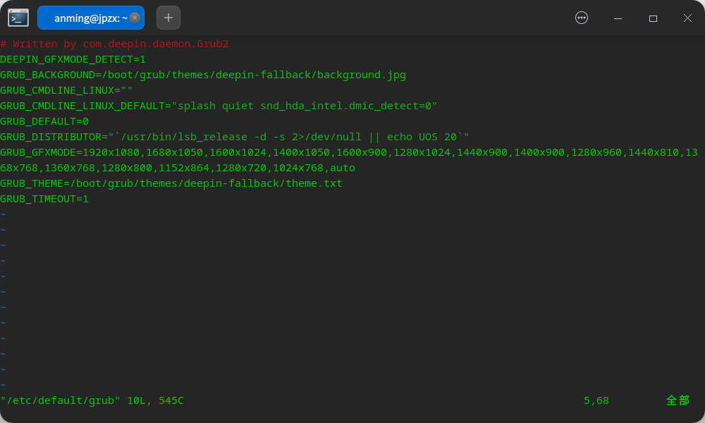Viewport: 705px width, 423px height.
Task: Click the 5,68 cursor position indicator
Action: click(x=596, y=400)
